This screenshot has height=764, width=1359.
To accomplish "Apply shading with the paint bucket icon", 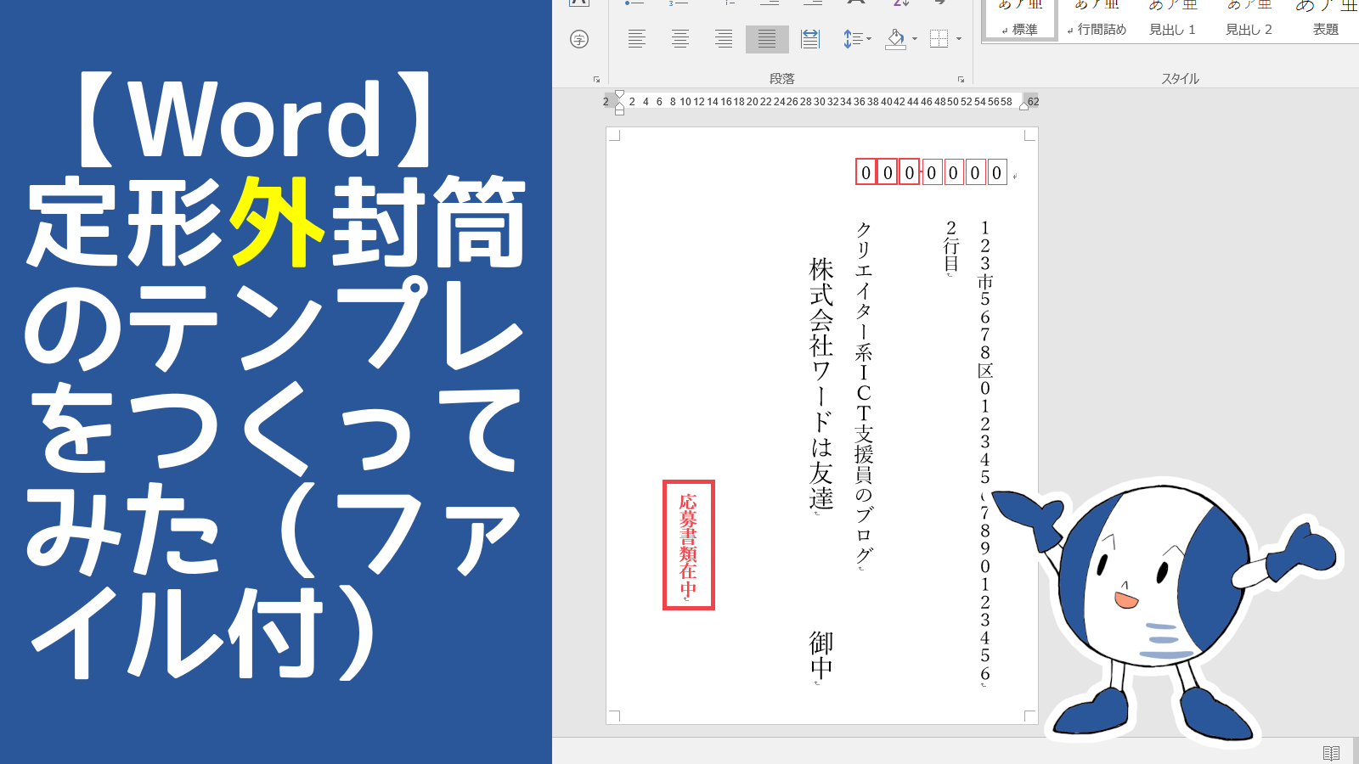I will (894, 38).
